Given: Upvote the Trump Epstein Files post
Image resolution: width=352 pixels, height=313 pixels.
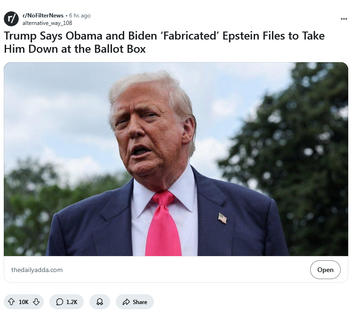Looking at the screenshot, I should pos(11,302).
